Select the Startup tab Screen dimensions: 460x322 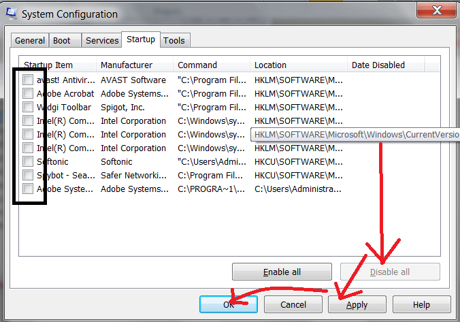[141, 39]
